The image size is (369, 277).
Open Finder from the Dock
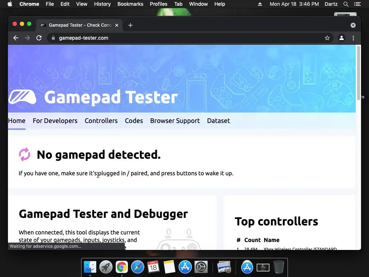pyautogui.click(x=90, y=267)
